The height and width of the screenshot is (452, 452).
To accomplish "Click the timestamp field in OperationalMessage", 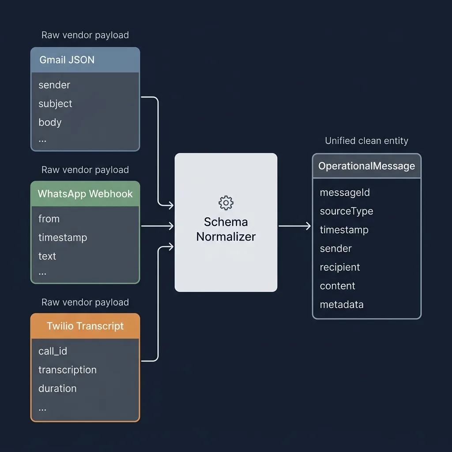I will click(x=344, y=230).
